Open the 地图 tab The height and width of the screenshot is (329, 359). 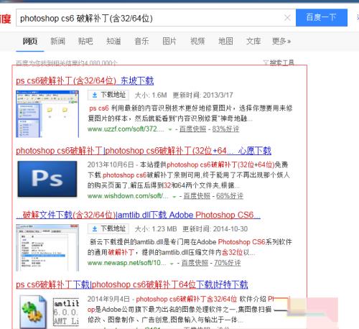[225, 41]
